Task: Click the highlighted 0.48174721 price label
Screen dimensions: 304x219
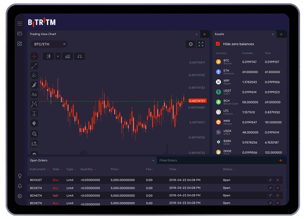Action: tap(197, 101)
